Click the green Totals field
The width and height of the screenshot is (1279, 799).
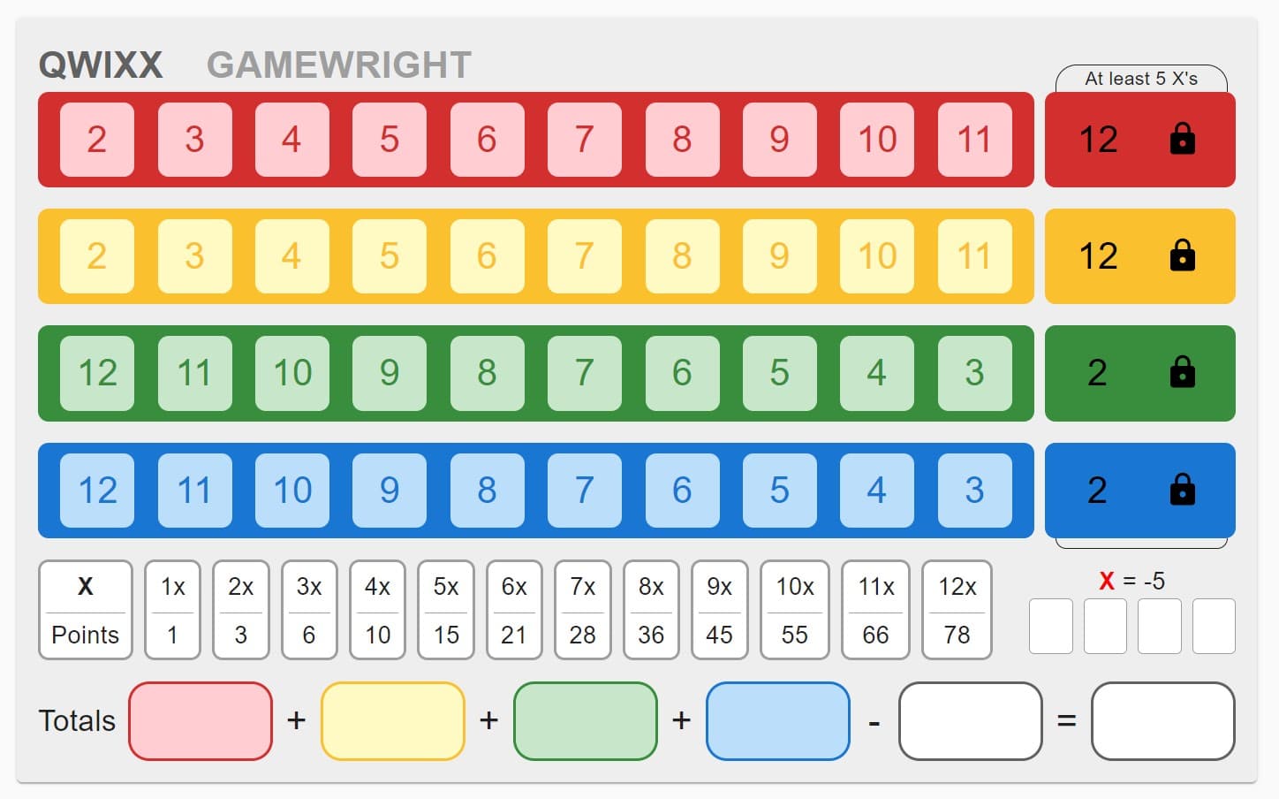pyautogui.click(x=586, y=720)
